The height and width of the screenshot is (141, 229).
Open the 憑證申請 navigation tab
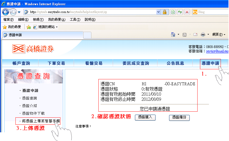[x=210, y=63]
